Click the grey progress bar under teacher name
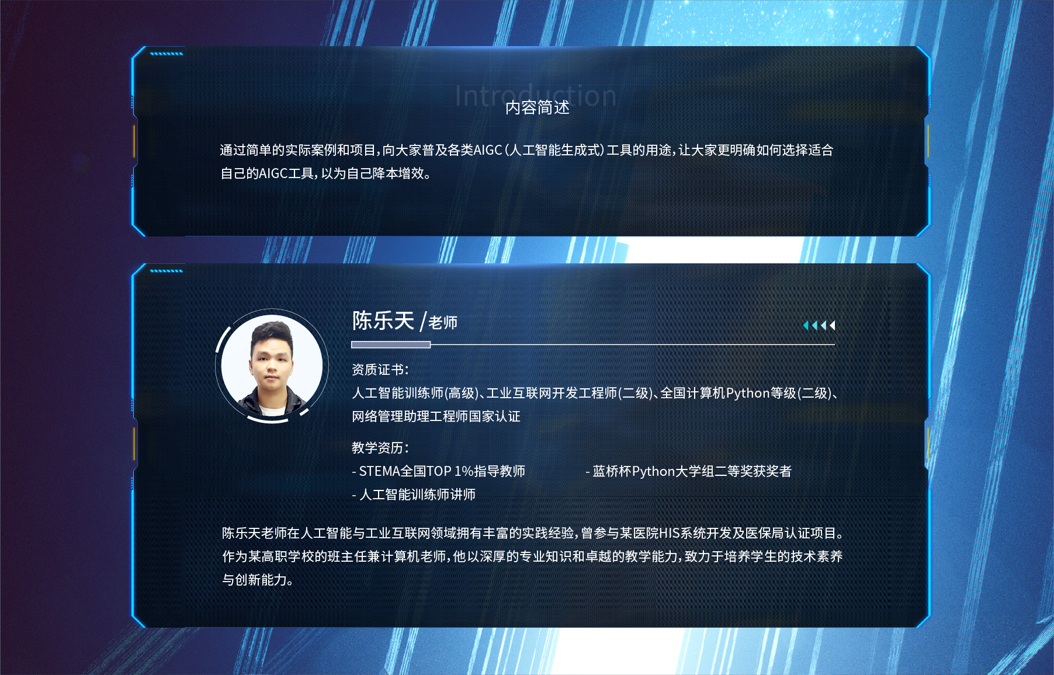The image size is (1054, 675). point(391,345)
